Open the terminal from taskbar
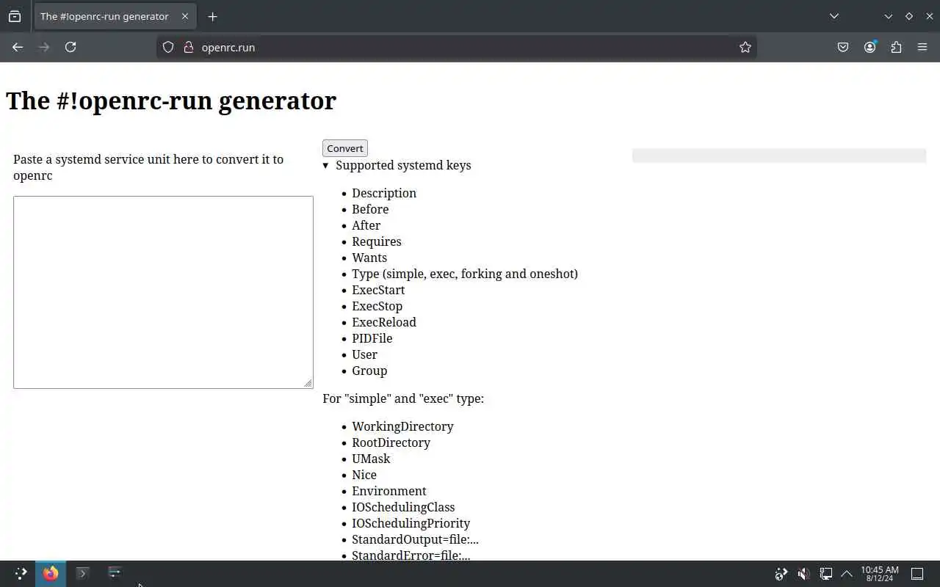The image size is (940, 587). [x=82, y=573]
